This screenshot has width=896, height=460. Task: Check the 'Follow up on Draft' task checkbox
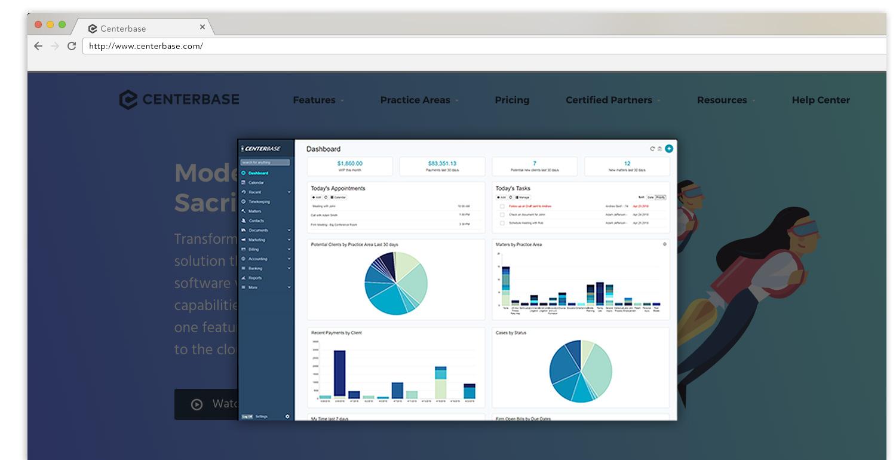pyautogui.click(x=502, y=206)
